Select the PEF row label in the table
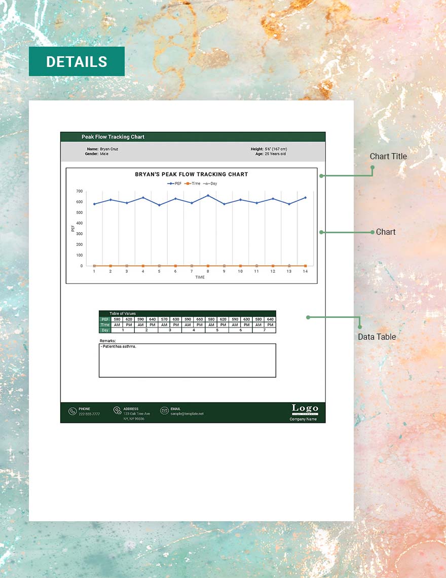Screen dimensions: 446x578 [x=105, y=319]
